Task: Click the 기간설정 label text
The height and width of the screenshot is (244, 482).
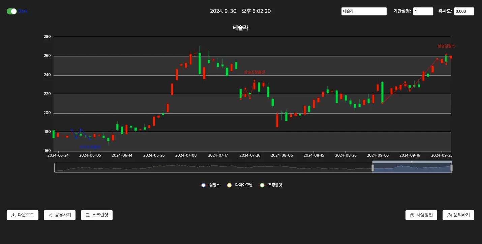Action: click(402, 11)
